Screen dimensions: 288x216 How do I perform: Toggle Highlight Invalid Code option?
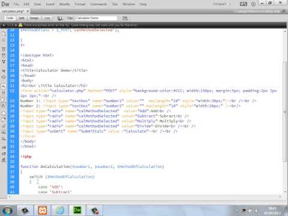[x=4, y=92]
